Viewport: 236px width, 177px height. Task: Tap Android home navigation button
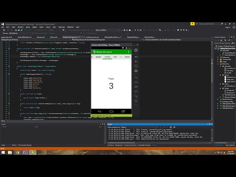111,112
